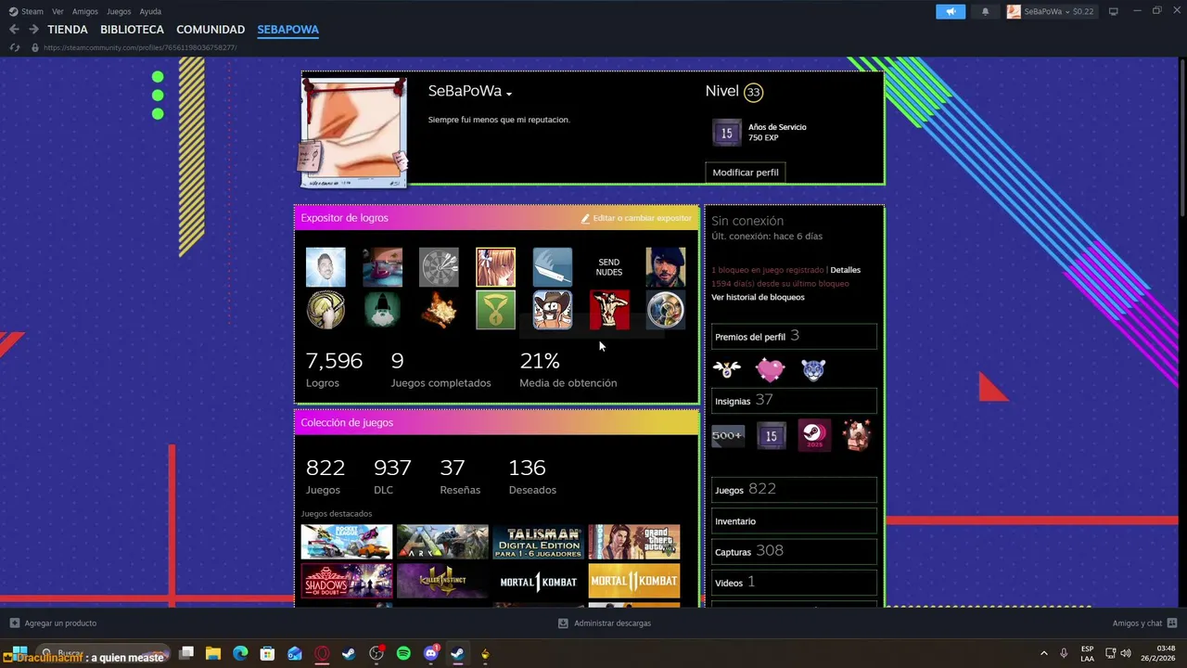Open the ARK game thumbnail

[442, 542]
